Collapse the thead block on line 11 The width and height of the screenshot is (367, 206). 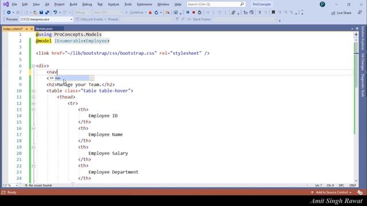pyautogui.click(x=33, y=97)
